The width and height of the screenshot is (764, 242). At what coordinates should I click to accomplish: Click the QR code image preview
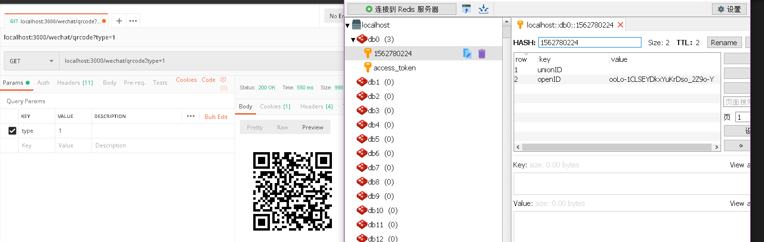coord(292,191)
